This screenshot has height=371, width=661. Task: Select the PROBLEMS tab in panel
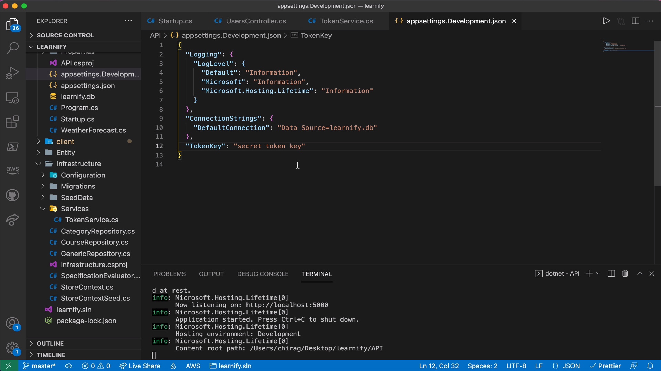point(169,274)
